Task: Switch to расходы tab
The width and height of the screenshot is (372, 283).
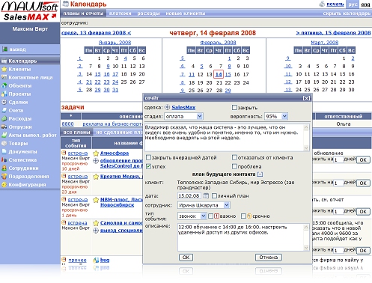Action: [148, 13]
